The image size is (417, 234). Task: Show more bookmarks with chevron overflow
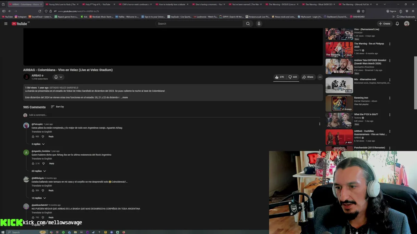coord(393,17)
